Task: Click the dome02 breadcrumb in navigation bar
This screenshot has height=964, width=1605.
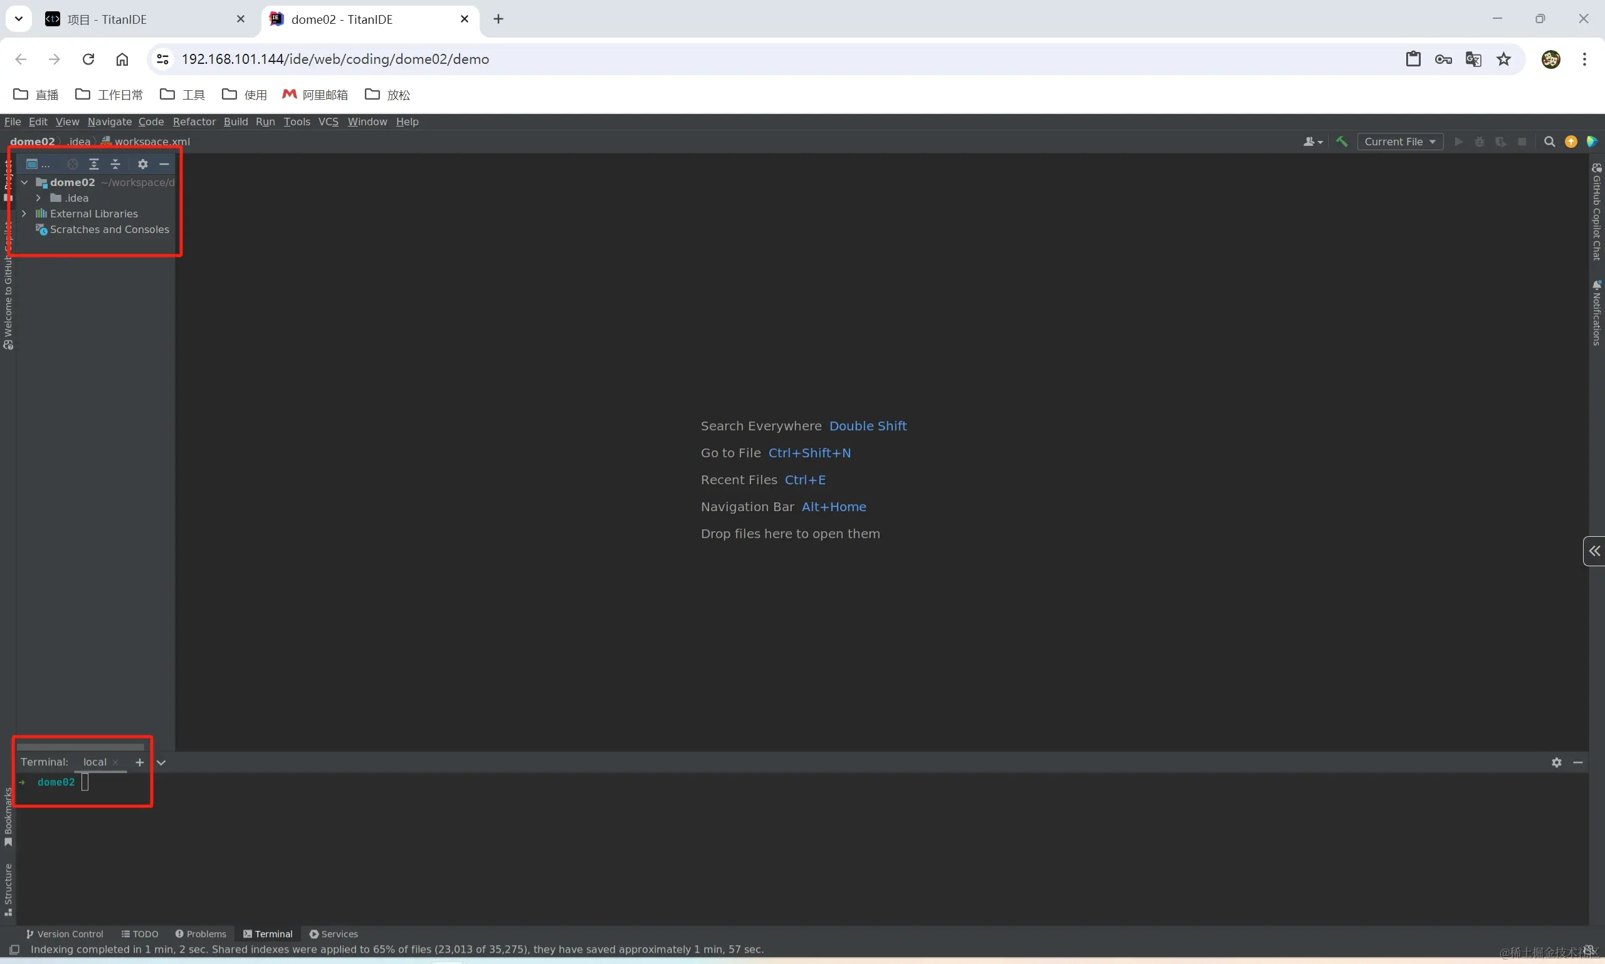Action: (33, 142)
